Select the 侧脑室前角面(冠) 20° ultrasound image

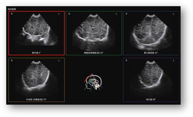(94, 33)
